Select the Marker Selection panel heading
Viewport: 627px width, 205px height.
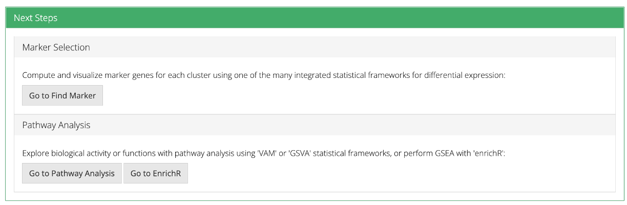pyautogui.click(x=56, y=47)
